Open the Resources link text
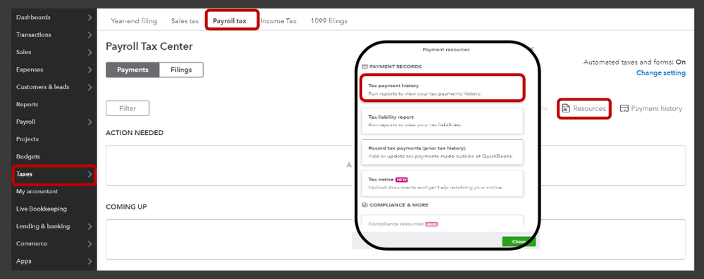 click(x=590, y=108)
